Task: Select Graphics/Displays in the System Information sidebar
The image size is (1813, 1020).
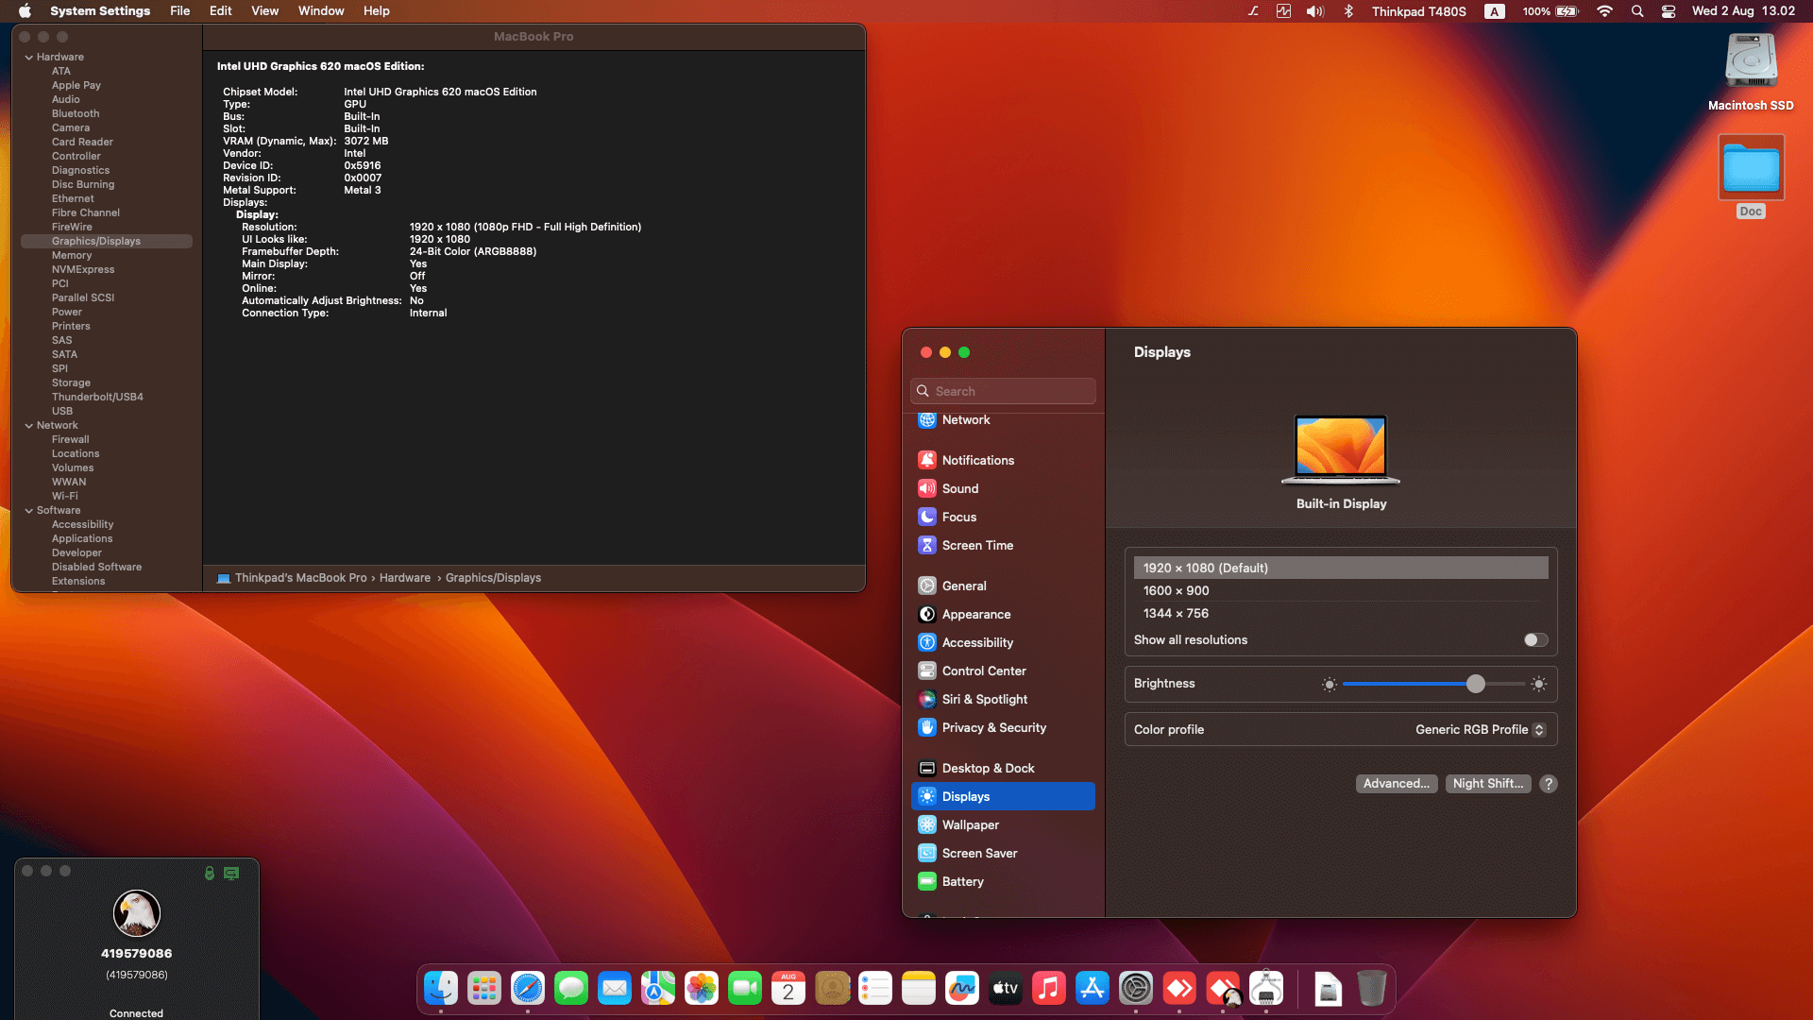Action: [x=107, y=242]
